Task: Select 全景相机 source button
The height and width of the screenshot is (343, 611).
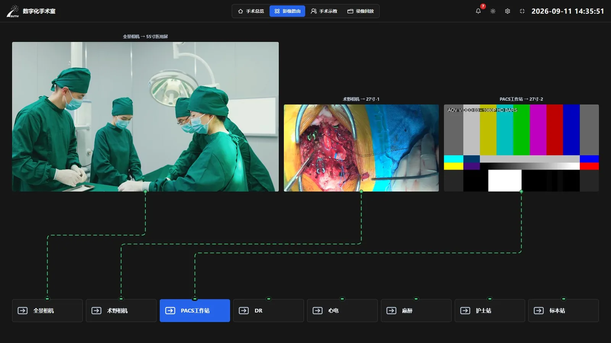Action: click(47, 311)
